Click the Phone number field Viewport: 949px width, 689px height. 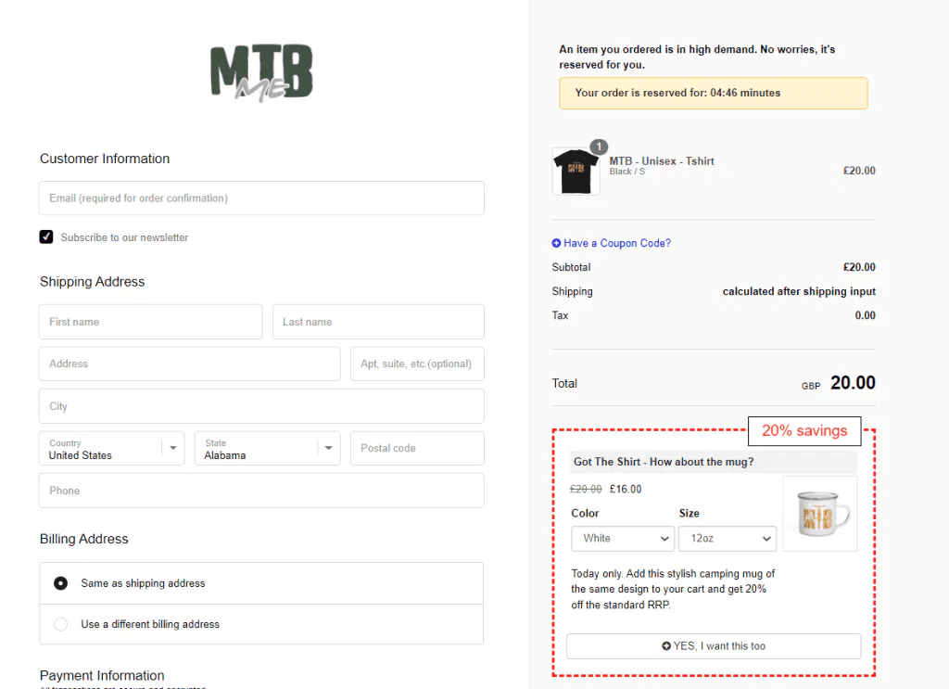click(x=261, y=490)
